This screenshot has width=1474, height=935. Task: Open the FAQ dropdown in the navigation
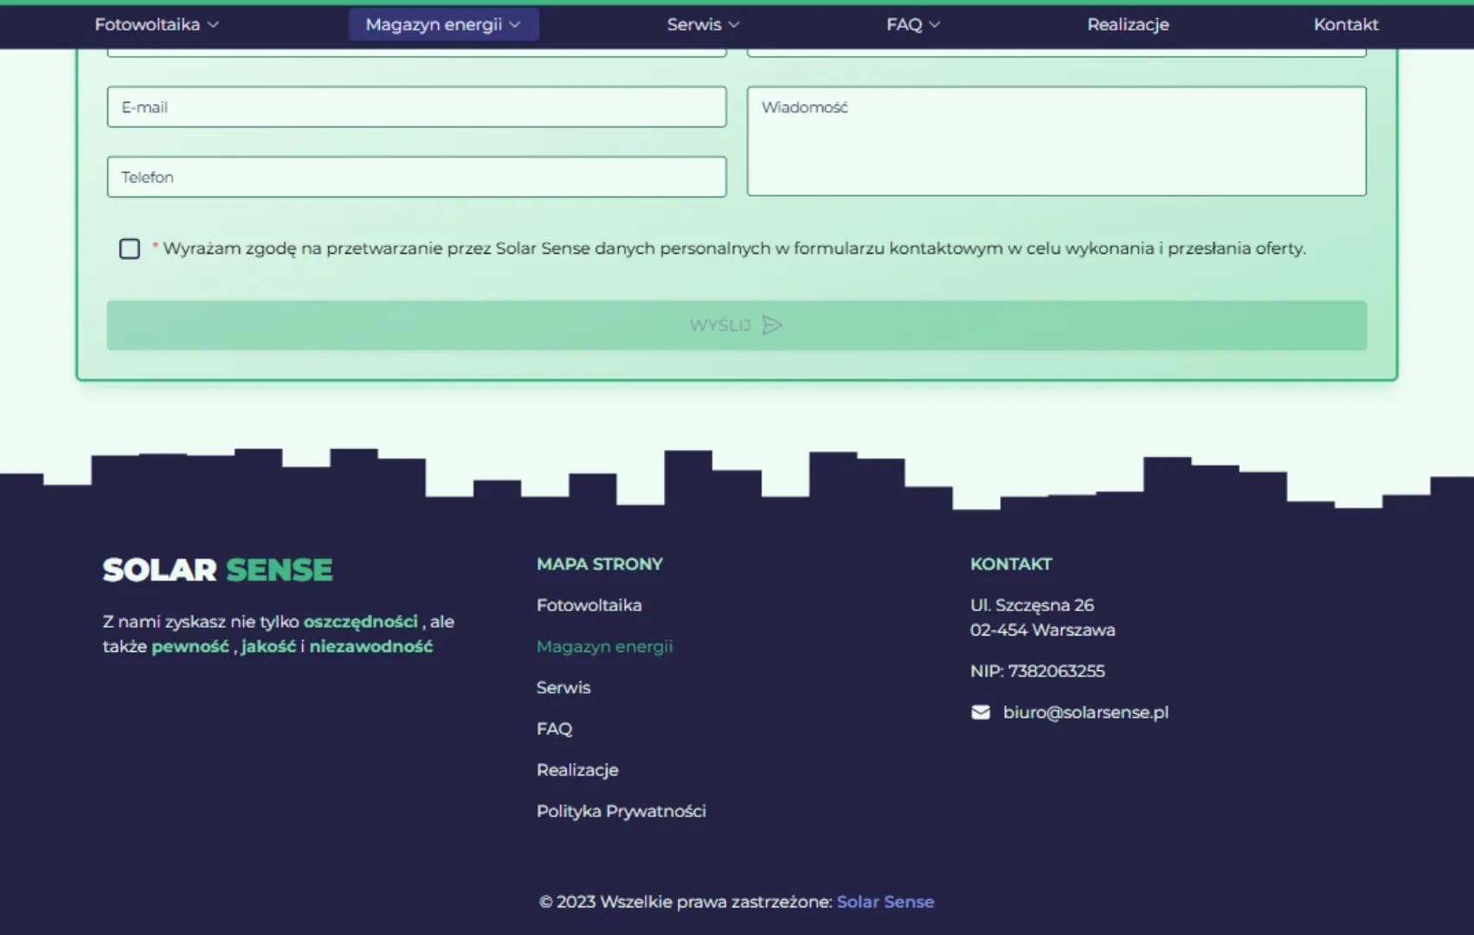pos(911,24)
